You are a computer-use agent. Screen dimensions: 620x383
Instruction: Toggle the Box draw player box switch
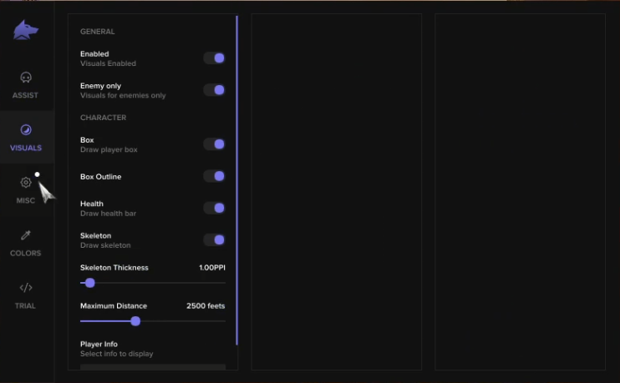tap(214, 144)
